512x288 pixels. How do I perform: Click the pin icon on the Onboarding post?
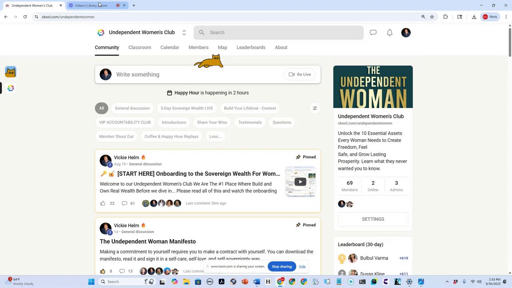tap(298, 157)
